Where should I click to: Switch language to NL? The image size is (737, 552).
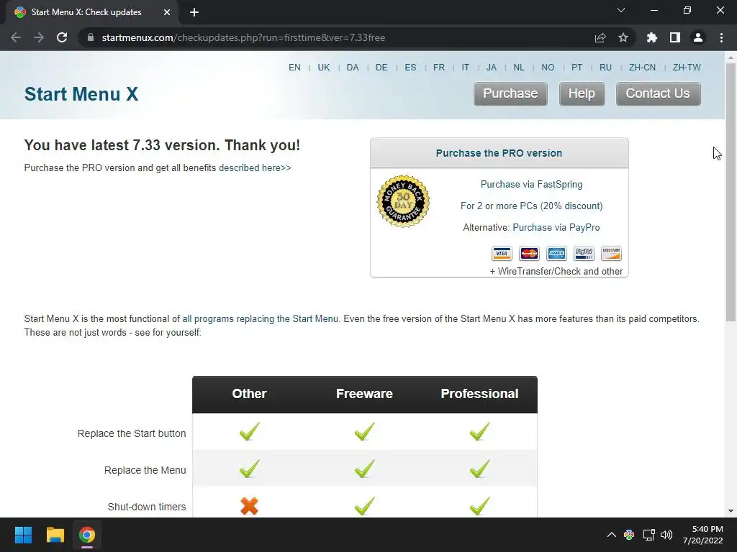519,68
